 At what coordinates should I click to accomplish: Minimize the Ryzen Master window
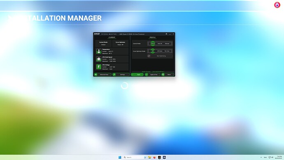(170, 34)
